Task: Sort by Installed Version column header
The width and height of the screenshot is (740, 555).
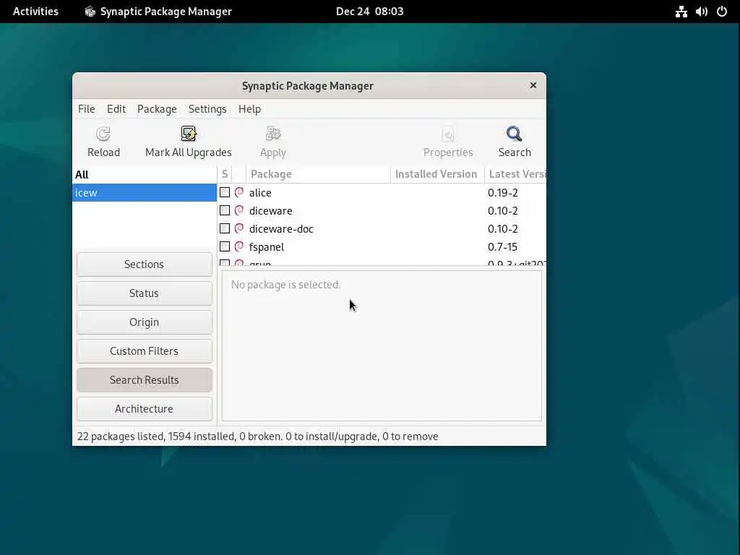Action: click(x=437, y=174)
